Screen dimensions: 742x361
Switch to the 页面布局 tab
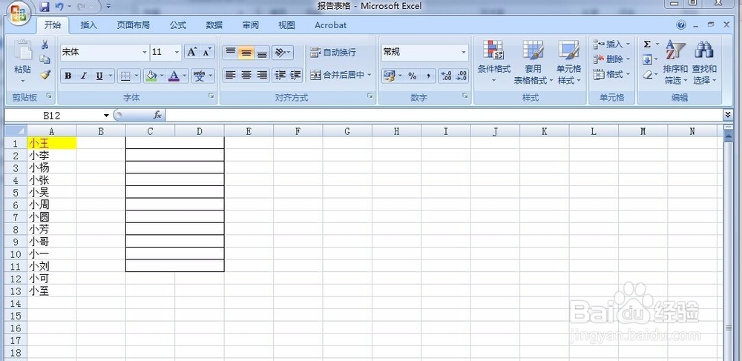click(x=134, y=25)
